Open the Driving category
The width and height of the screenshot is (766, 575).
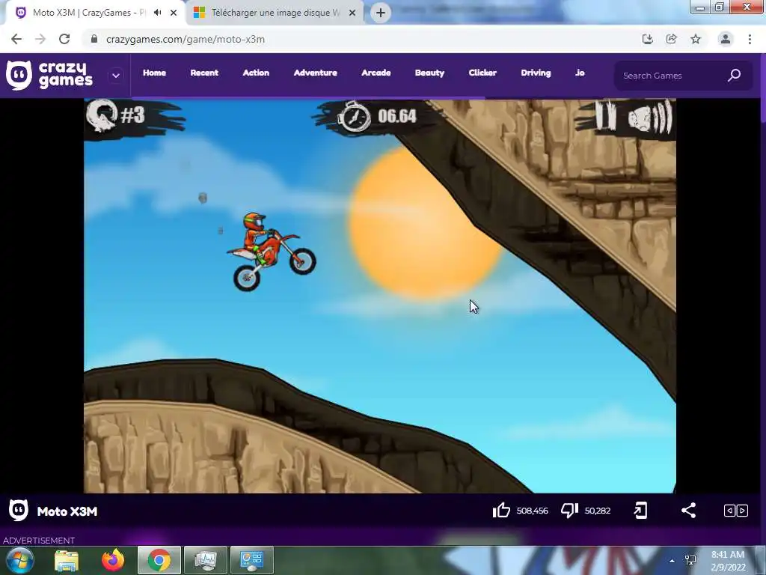pos(536,73)
